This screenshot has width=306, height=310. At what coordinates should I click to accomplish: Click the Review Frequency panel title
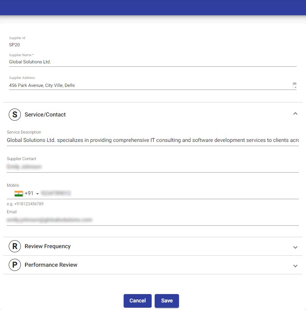[47, 246]
